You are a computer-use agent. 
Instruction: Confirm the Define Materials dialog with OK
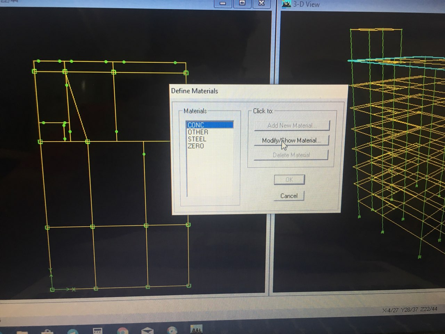click(x=289, y=180)
